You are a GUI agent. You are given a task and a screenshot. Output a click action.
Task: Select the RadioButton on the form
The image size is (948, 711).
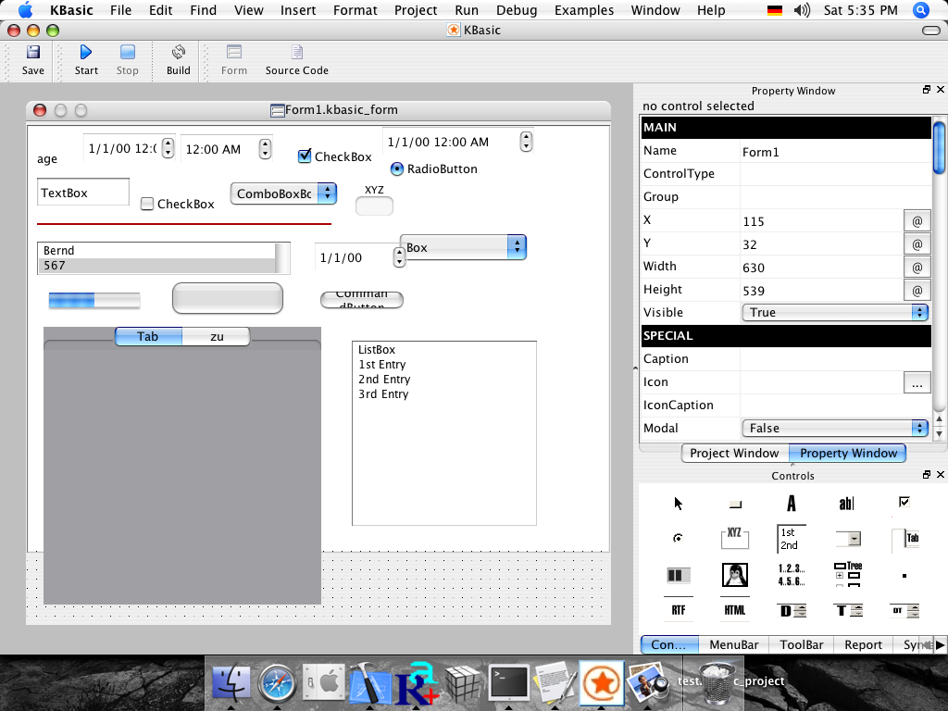tap(397, 168)
